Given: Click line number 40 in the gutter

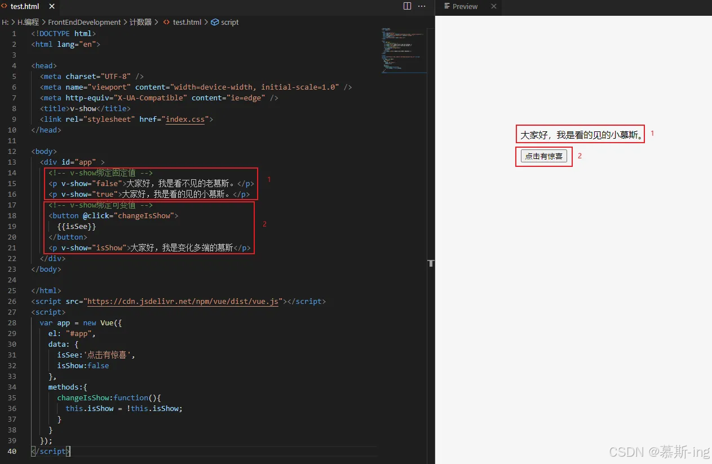Looking at the screenshot, I should coord(12,452).
